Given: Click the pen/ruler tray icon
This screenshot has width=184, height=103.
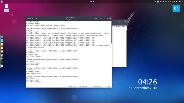Looking at the screenshot, I should 166,2.
